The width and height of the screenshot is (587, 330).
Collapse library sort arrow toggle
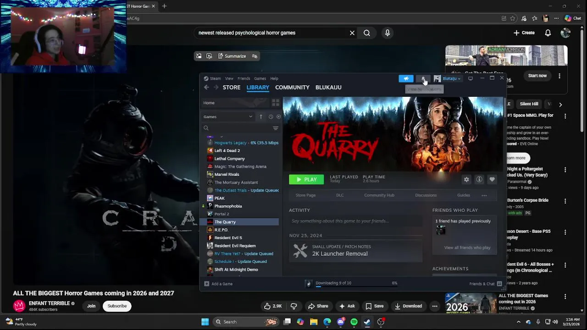[261, 117]
